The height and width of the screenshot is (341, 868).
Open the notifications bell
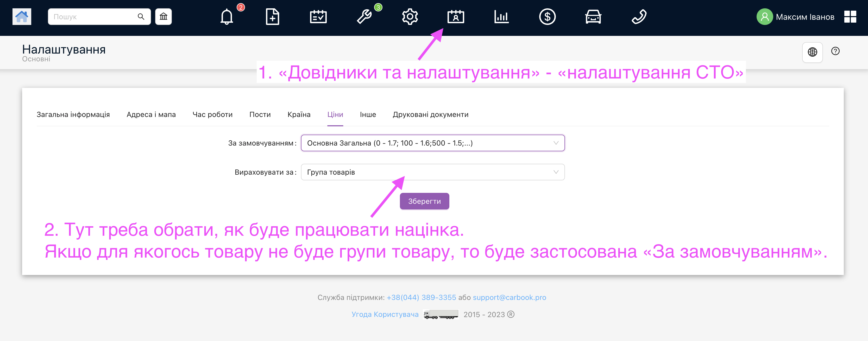pos(227,17)
